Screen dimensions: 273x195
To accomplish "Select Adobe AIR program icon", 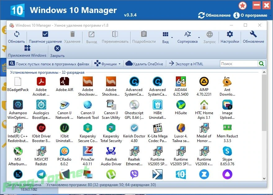I will pyautogui.click(x=65, y=81).
